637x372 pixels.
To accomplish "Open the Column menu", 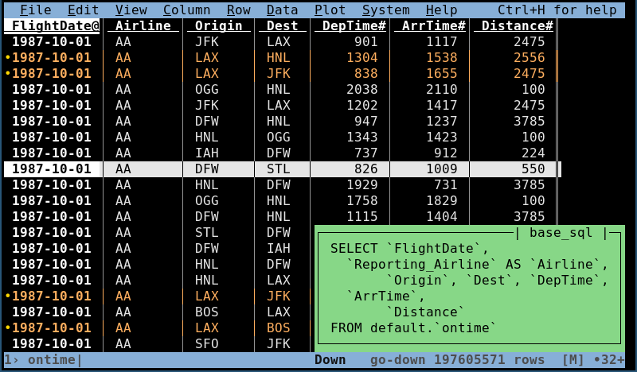I will coord(187,10).
